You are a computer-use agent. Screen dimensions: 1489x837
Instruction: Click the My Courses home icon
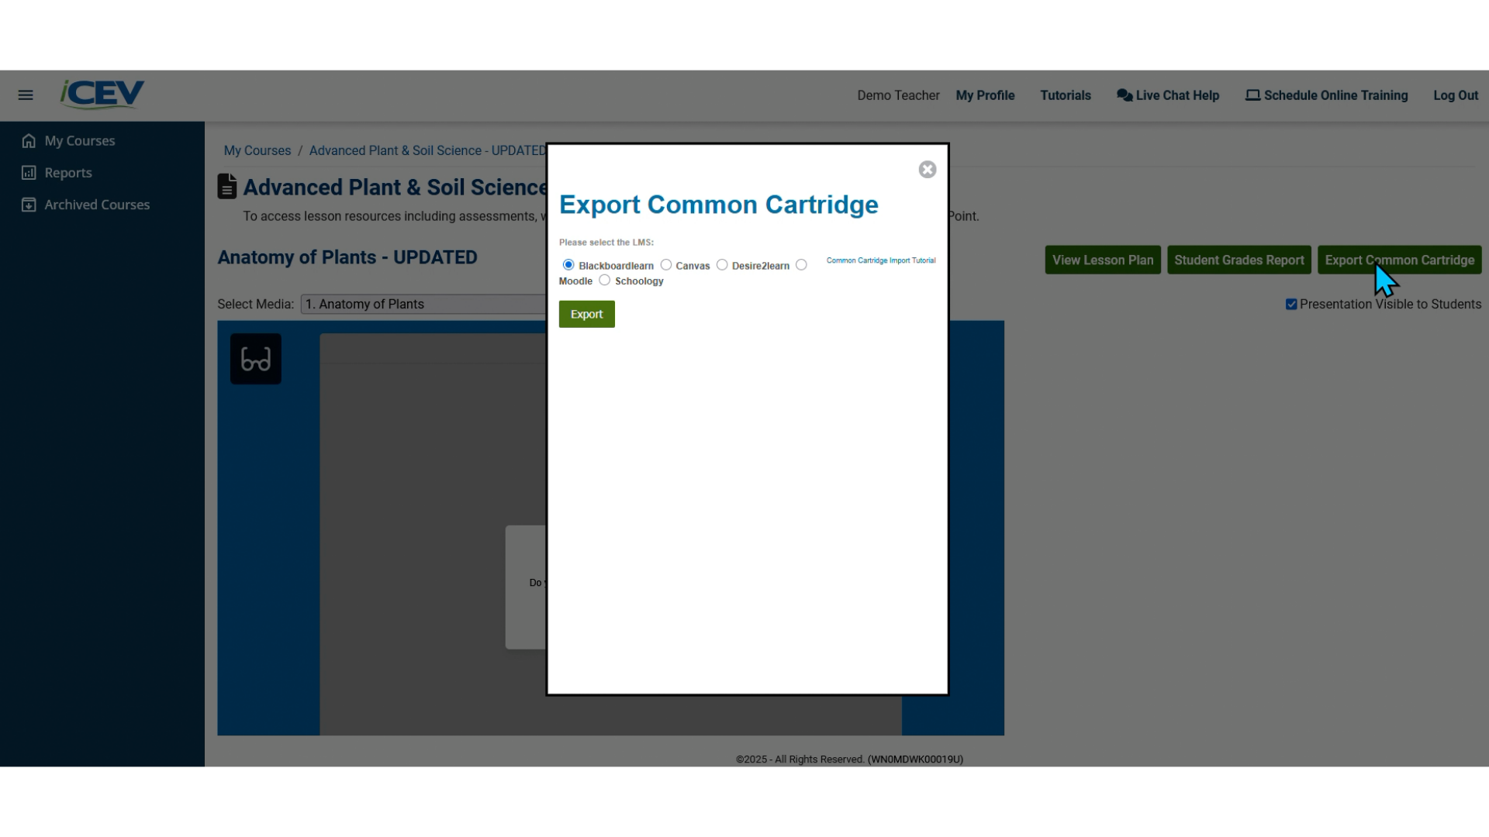tap(29, 141)
